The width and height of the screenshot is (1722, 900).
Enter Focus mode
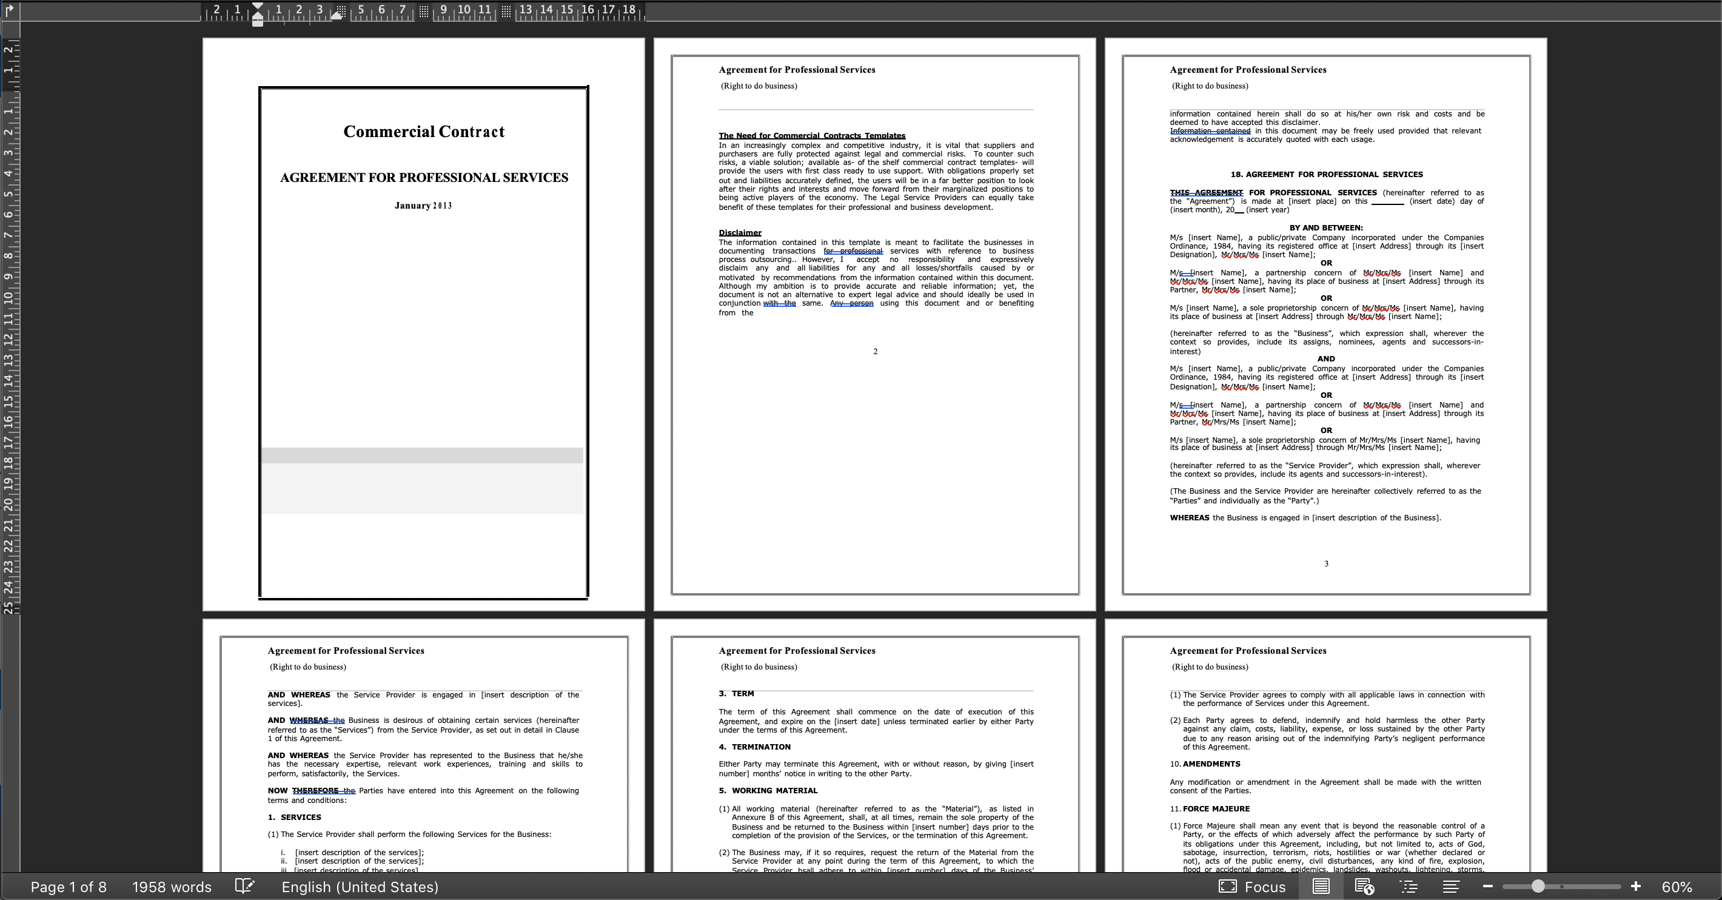(1251, 887)
